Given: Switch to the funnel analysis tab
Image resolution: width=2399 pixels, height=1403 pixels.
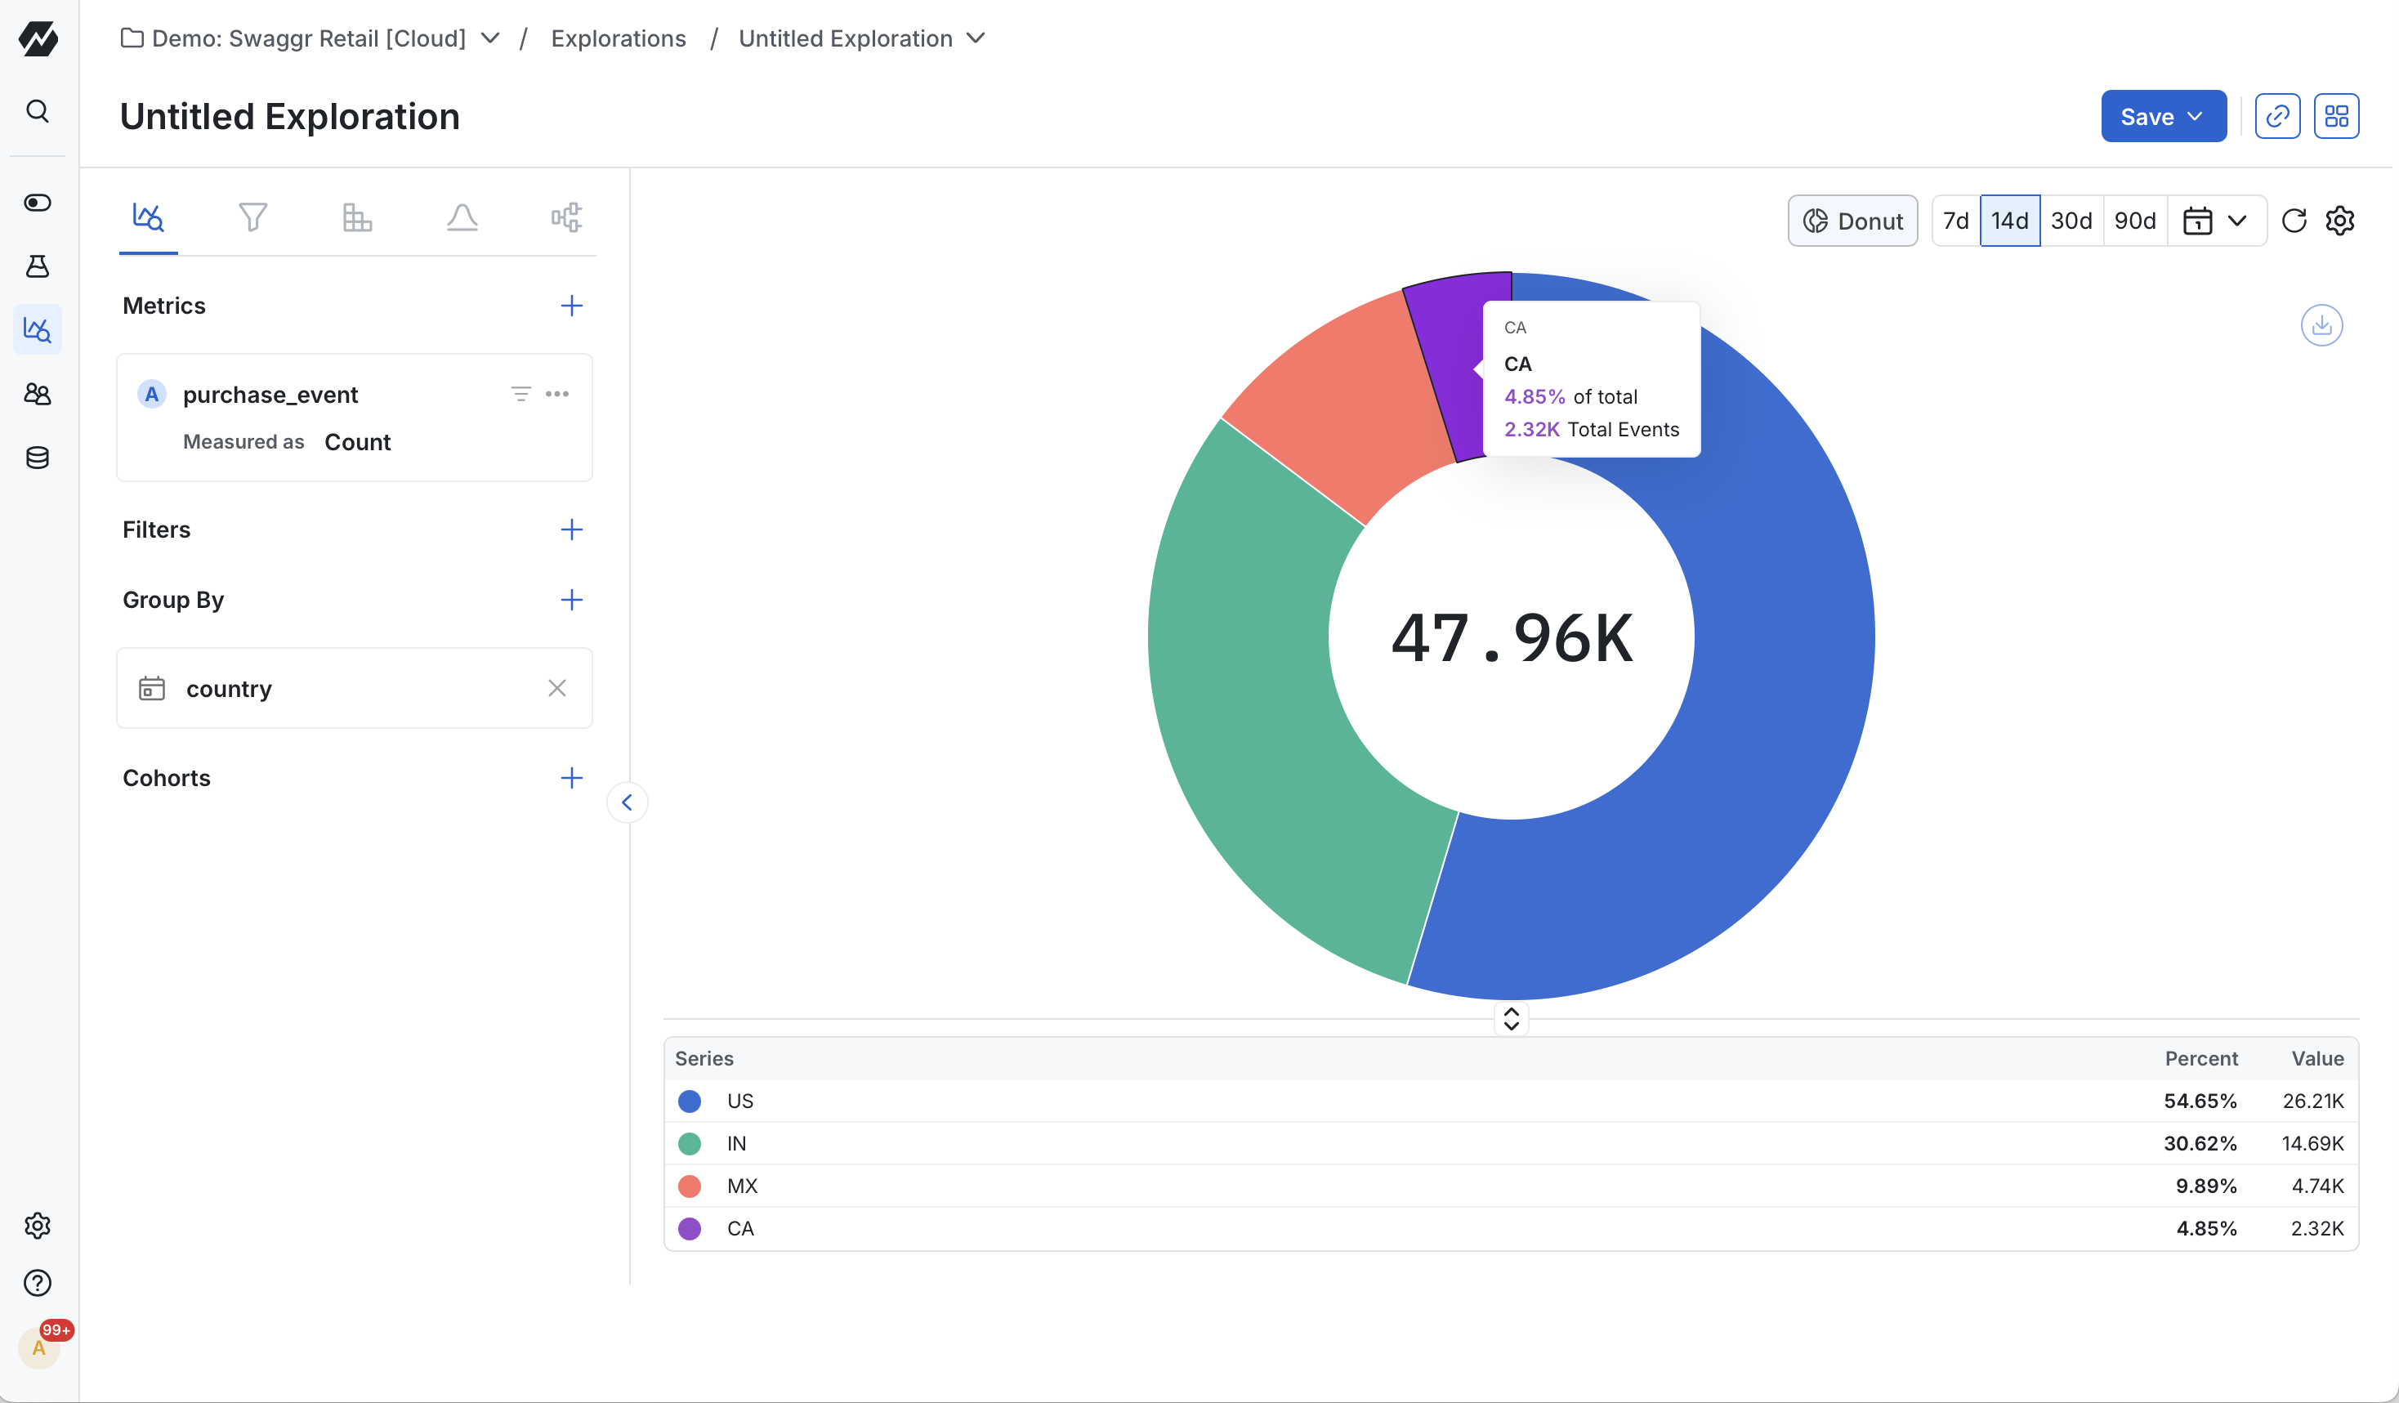Looking at the screenshot, I should (252, 218).
